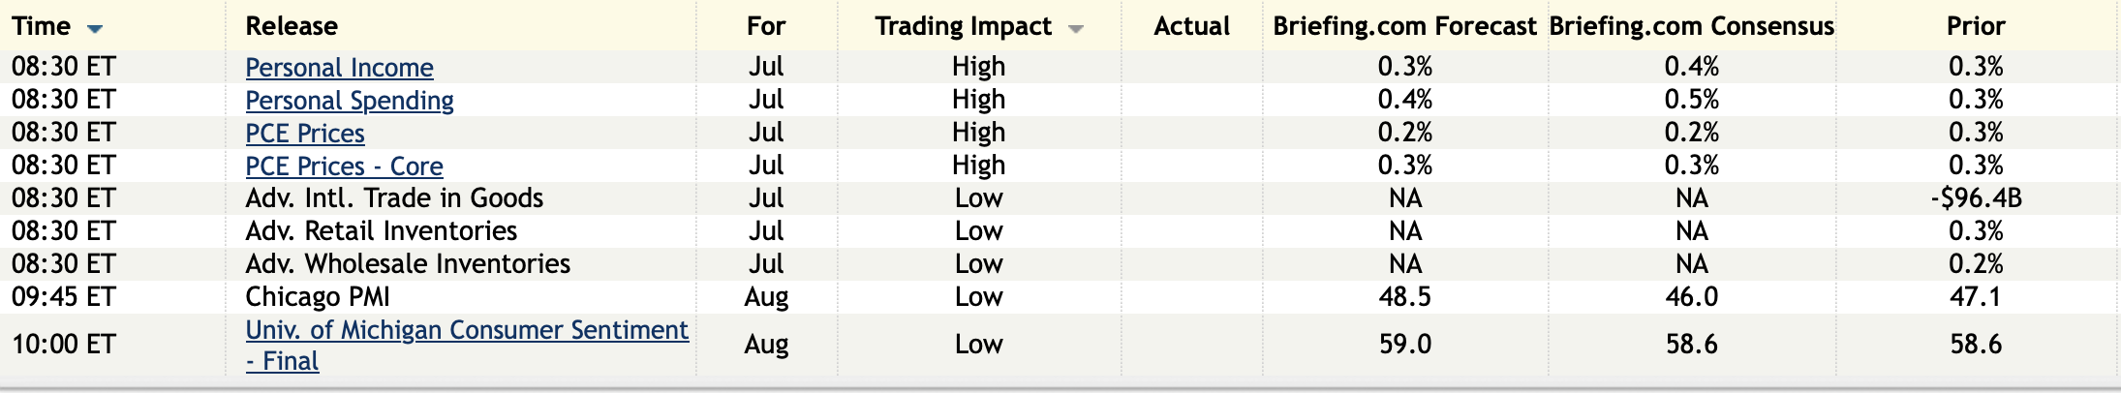Open Univ. of Michigan Consumer Sentiment link
2121x393 pixels.
click(x=467, y=331)
